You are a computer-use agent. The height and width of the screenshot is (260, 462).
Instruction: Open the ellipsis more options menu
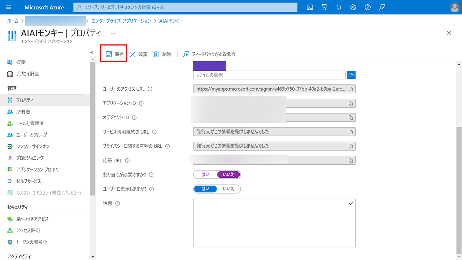click(113, 33)
